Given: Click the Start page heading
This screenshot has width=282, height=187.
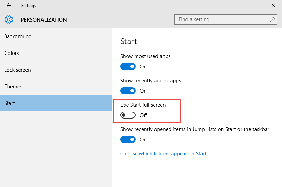Looking at the screenshot, I should click(x=129, y=41).
